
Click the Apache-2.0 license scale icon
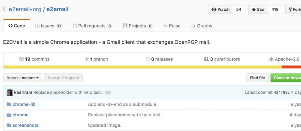271,59
